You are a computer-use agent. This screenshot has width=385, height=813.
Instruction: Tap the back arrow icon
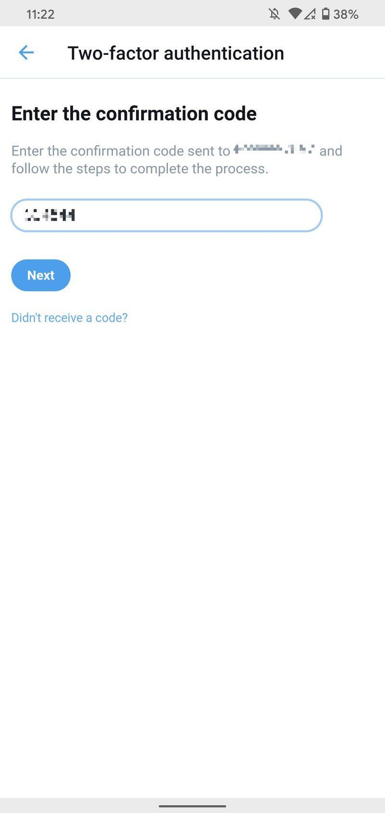click(x=26, y=52)
